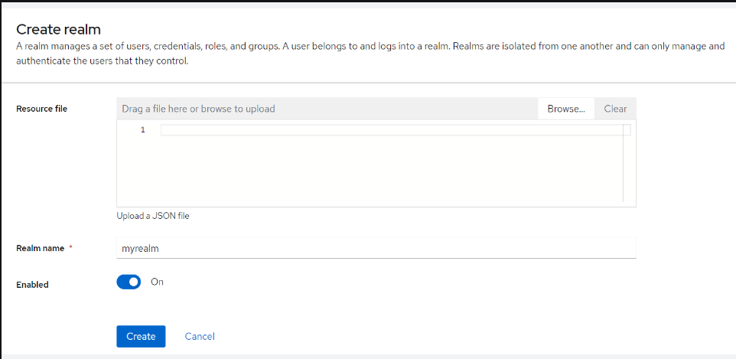Click the realm description paragraph text
Image resolution: width=736 pixels, height=359 pixels.
367,53
